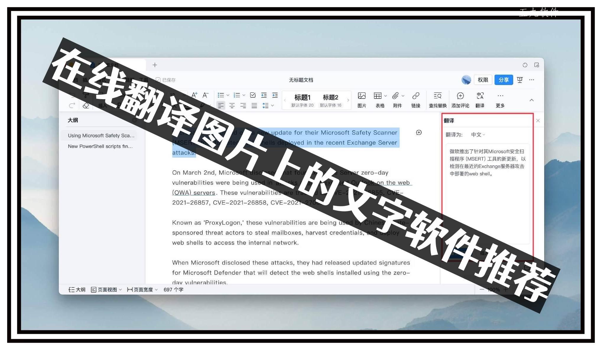Open the header three-dots menu
The width and height of the screenshot is (603, 351).
tap(532, 80)
